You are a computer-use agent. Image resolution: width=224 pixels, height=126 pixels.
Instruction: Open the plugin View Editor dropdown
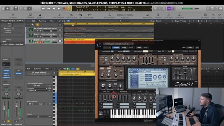tap(190, 48)
